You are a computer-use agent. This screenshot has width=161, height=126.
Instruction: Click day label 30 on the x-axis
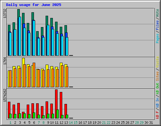[146, 123]
